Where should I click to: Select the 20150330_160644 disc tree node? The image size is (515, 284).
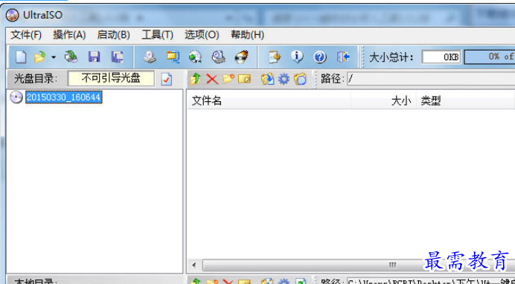pyautogui.click(x=64, y=97)
